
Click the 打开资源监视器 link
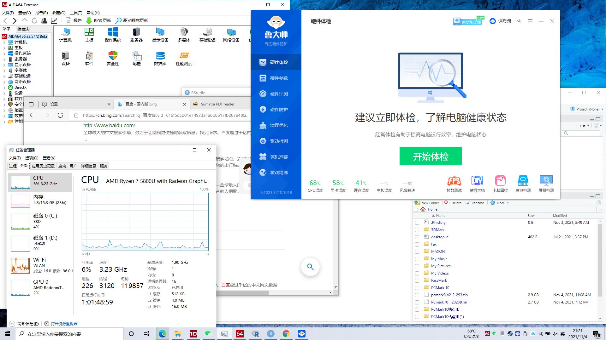point(63,324)
